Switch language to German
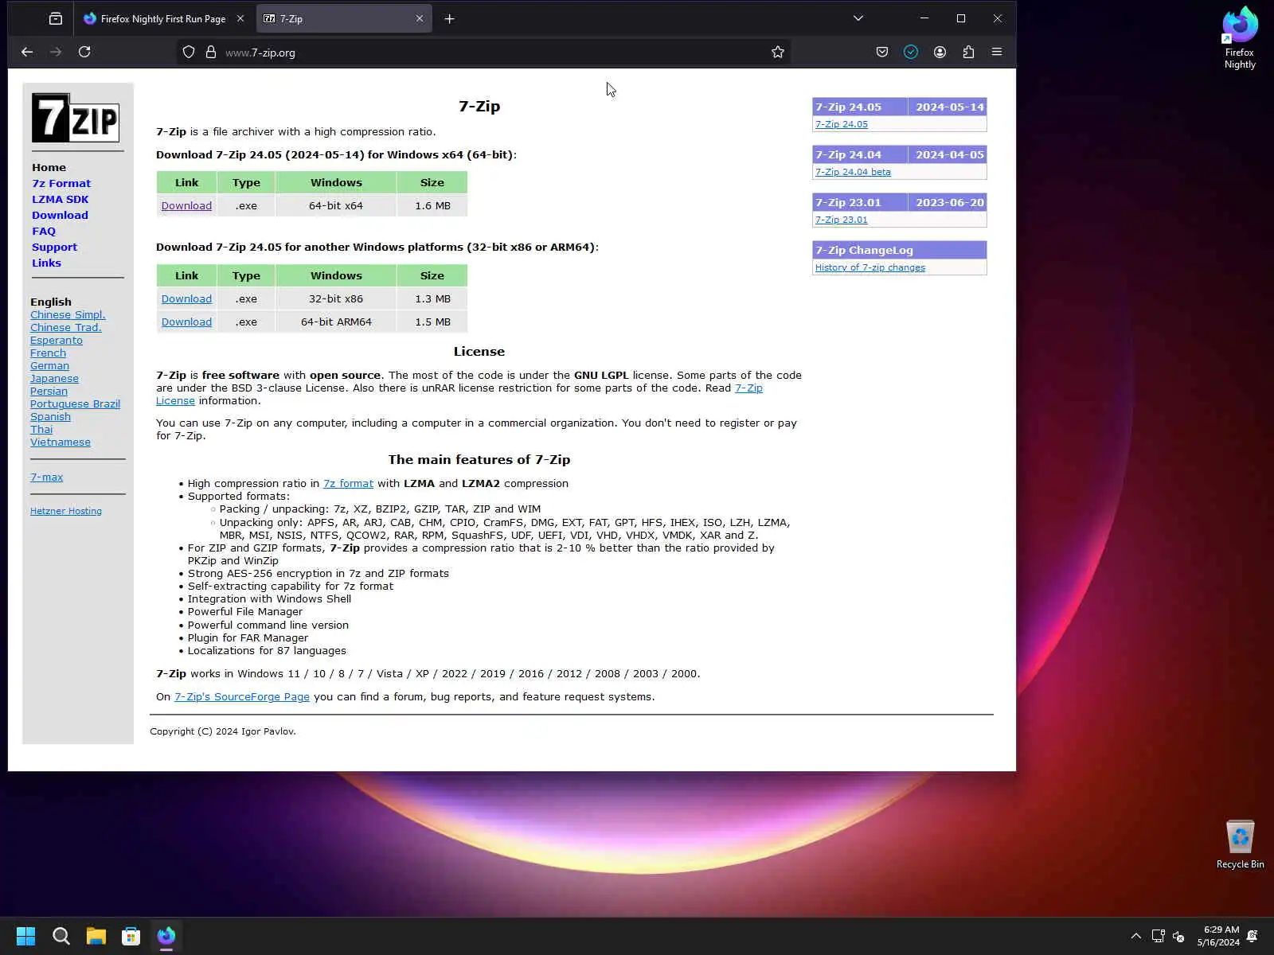 click(x=49, y=365)
